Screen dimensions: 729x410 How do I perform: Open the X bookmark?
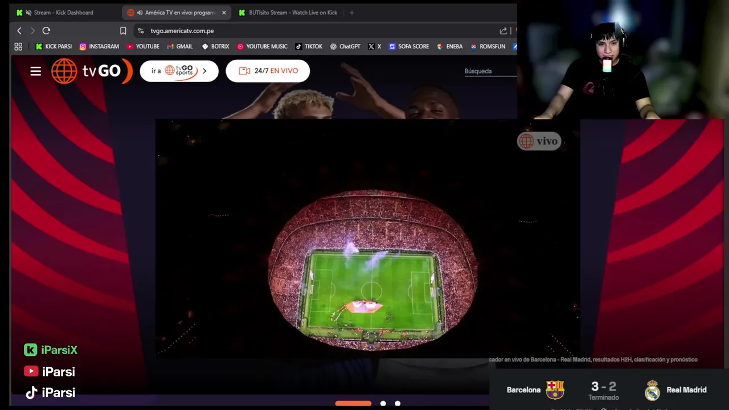pyautogui.click(x=374, y=47)
